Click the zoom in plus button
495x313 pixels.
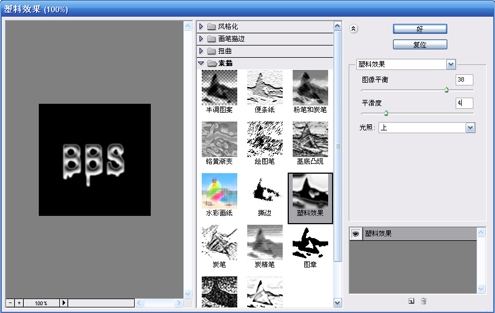[19, 303]
